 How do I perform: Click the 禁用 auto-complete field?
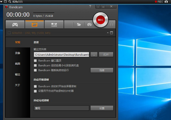pyautogui.click(x=62, y=108)
